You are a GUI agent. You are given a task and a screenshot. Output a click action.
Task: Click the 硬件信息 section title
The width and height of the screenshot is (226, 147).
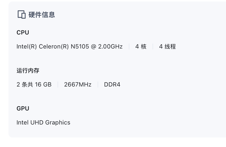(42, 15)
